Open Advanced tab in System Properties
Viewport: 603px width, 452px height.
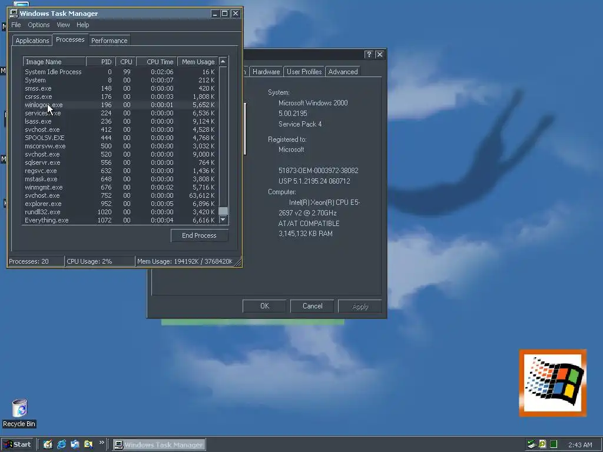click(x=343, y=72)
